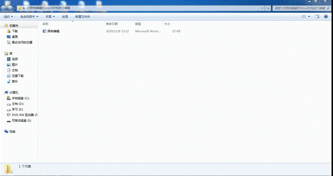Select 本地磁盘 (C:) drive in sidebar
Viewport: 333px width, 176px height.
(20, 98)
